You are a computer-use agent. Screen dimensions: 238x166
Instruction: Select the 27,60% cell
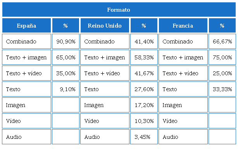[144, 89]
